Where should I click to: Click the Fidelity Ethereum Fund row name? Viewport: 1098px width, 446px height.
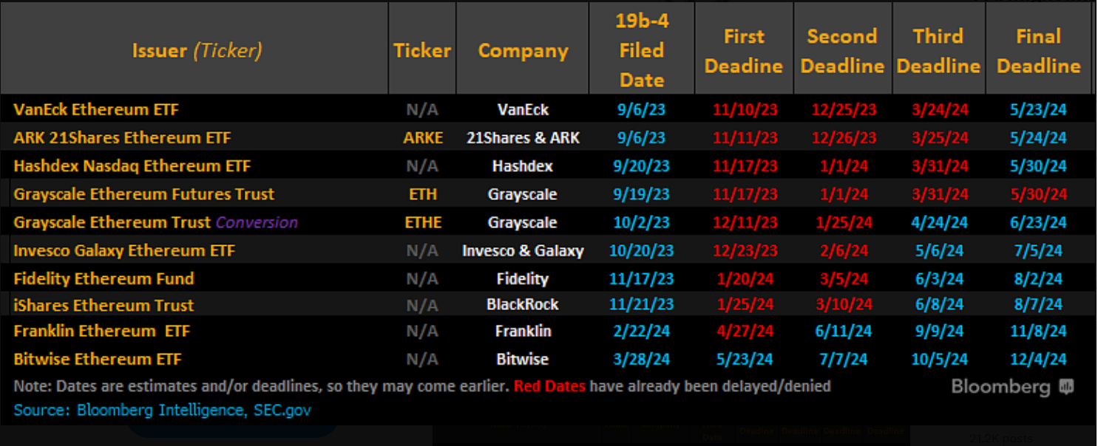click(104, 278)
